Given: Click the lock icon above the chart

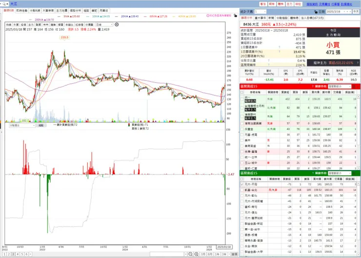Looking at the screenshot, I should coord(235,16).
